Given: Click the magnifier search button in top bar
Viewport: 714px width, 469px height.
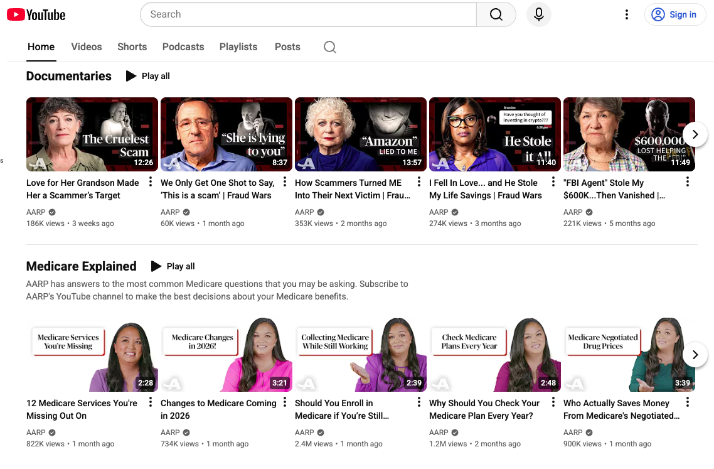Looking at the screenshot, I should 496,14.
